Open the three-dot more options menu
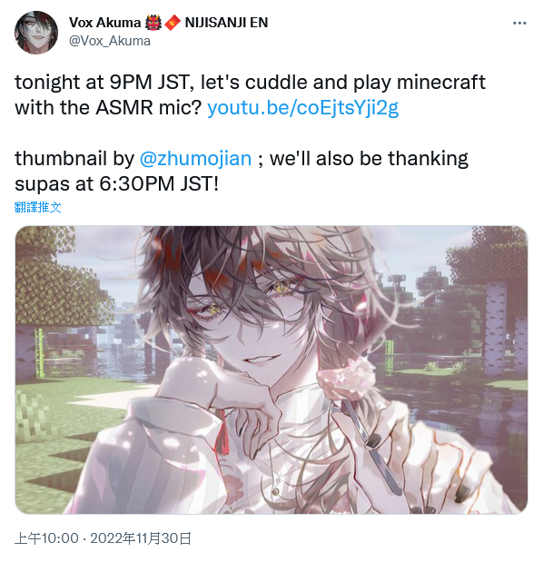The image size is (543, 562). [519, 24]
